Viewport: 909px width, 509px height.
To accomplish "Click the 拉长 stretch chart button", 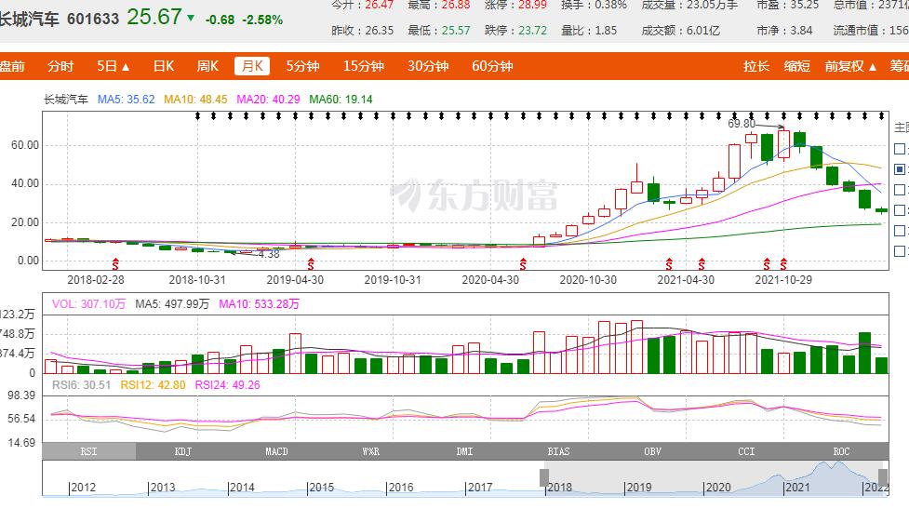I will click(756, 66).
